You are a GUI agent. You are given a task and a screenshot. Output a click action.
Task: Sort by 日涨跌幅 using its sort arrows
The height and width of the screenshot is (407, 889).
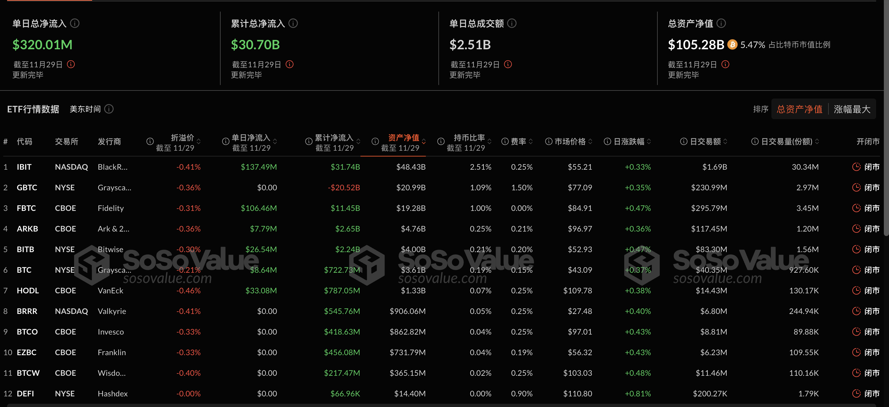(649, 141)
